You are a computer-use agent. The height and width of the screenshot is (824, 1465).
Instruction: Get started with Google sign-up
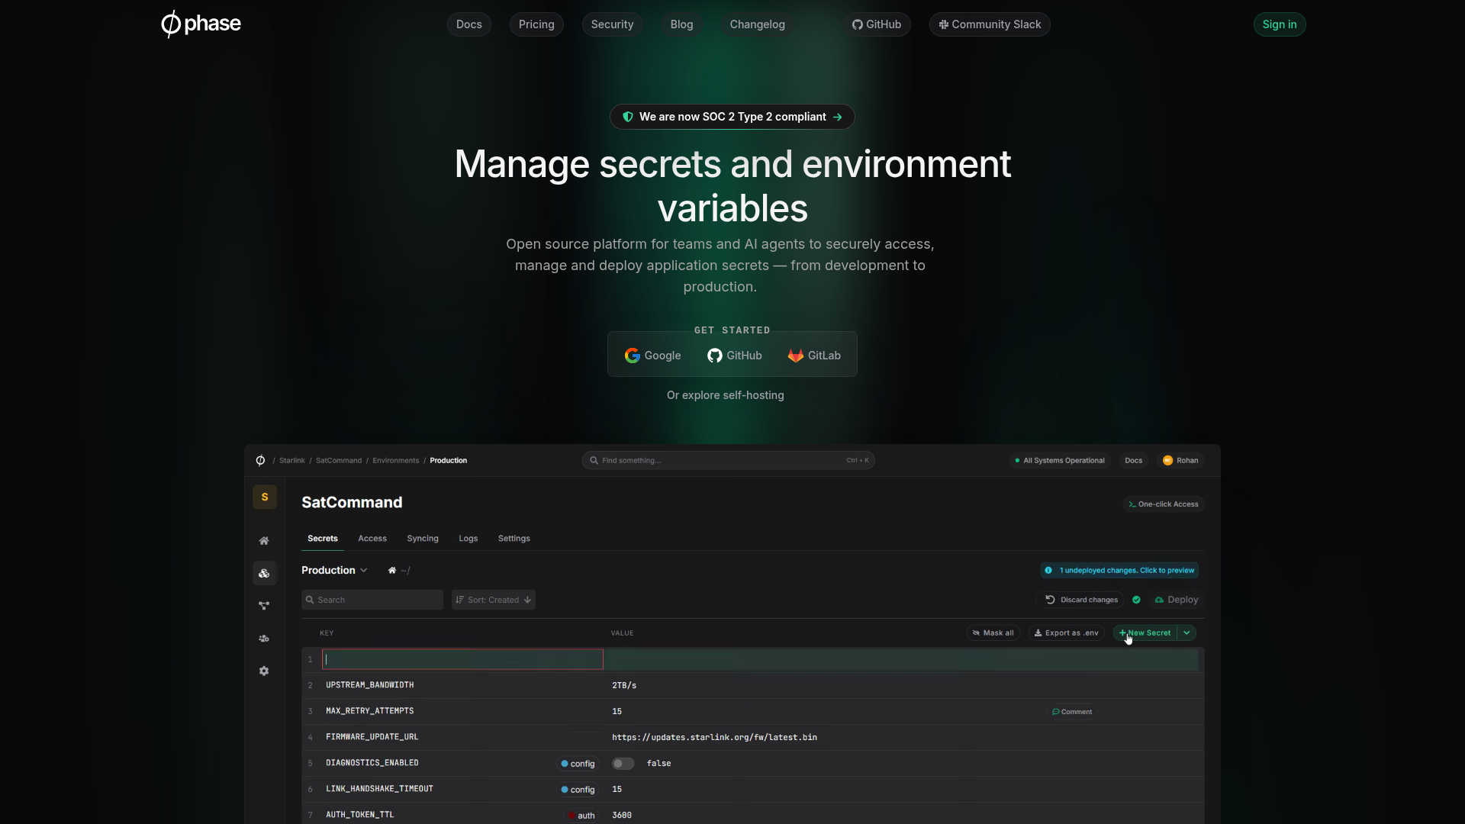(653, 356)
